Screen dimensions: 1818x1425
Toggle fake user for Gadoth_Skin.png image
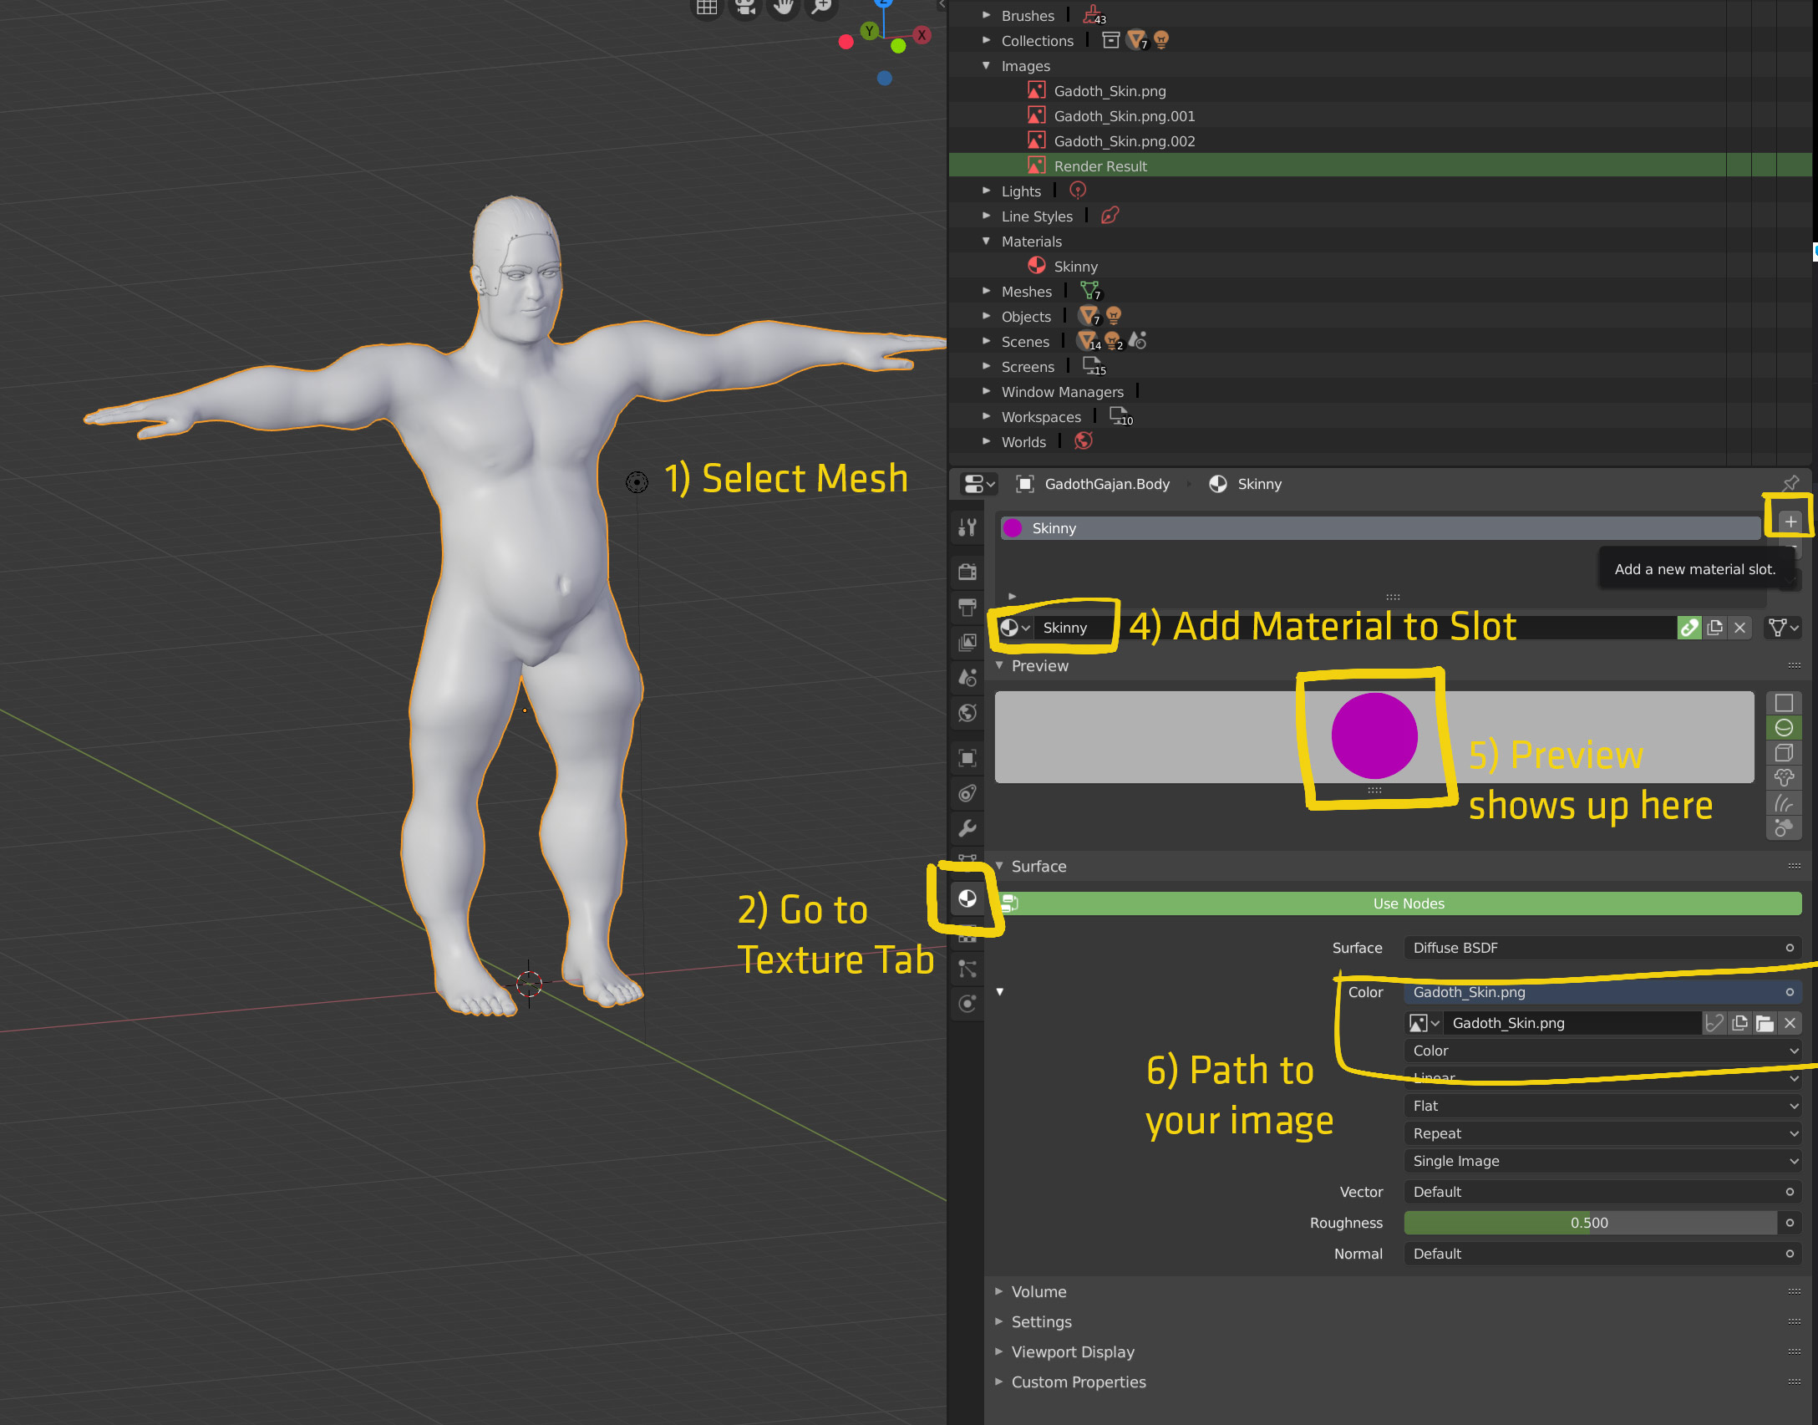[x=1714, y=1023]
